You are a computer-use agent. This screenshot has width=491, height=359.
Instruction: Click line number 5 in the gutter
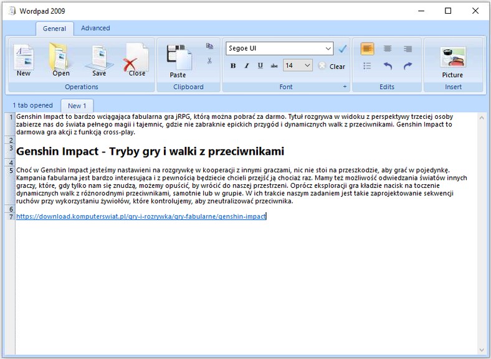point(11,170)
